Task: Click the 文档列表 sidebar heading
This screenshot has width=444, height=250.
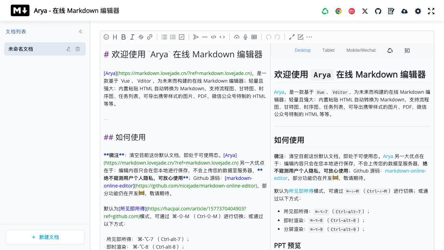Action: click(16, 32)
